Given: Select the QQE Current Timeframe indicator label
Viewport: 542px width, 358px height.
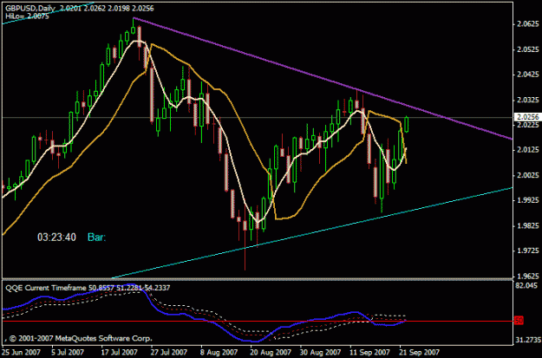Looking at the screenshot, I should [88, 288].
